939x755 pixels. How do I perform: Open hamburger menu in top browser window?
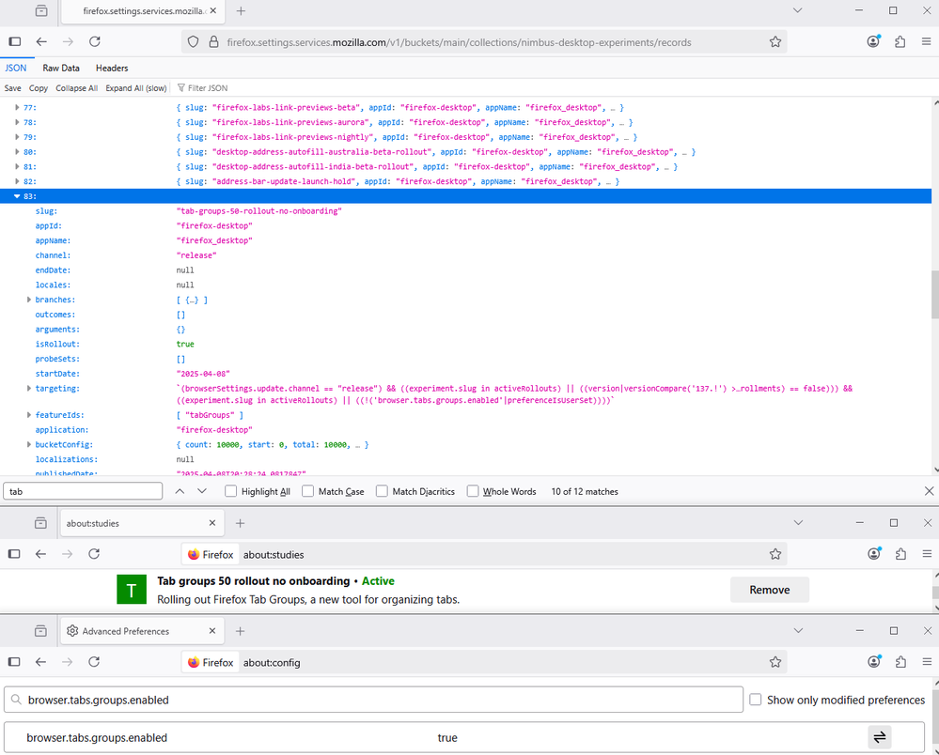point(925,41)
